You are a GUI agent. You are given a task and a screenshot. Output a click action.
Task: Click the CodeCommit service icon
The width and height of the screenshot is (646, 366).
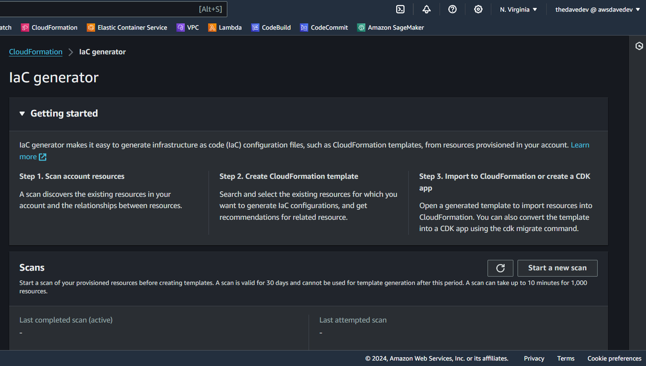point(304,27)
